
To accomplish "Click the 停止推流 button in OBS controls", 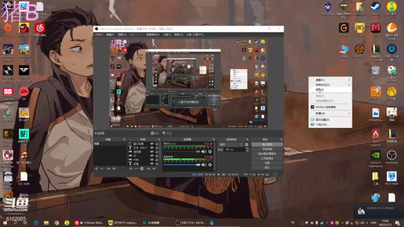I will [x=267, y=145].
